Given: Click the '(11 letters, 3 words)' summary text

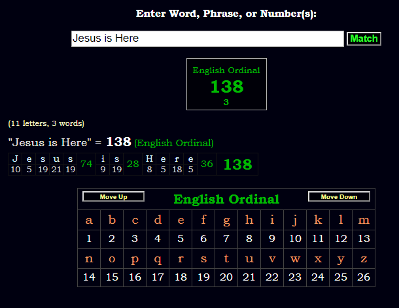Looking at the screenshot, I should coord(46,123).
